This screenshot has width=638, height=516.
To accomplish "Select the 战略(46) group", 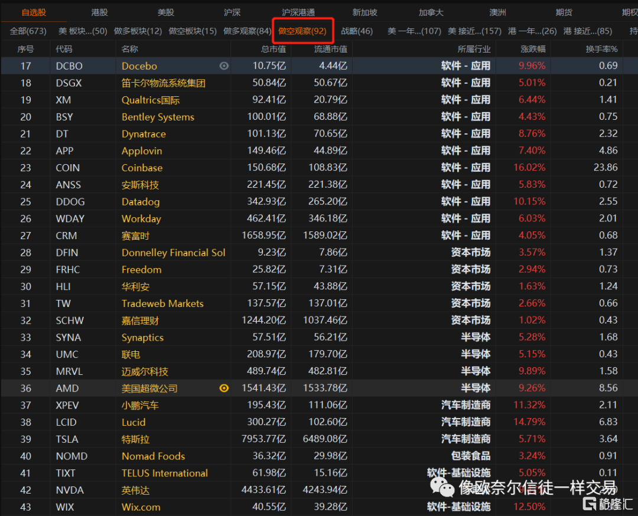I will tap(357, 31).
